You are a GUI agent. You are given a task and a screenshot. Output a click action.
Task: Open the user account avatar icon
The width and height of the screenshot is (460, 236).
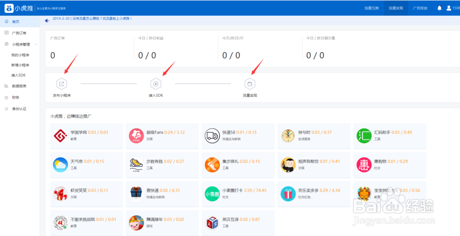pyautogui.click(x=448, y=8)
